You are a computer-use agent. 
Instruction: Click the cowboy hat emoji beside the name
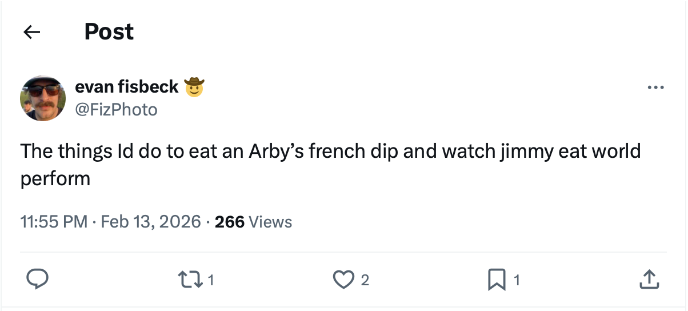195,87
